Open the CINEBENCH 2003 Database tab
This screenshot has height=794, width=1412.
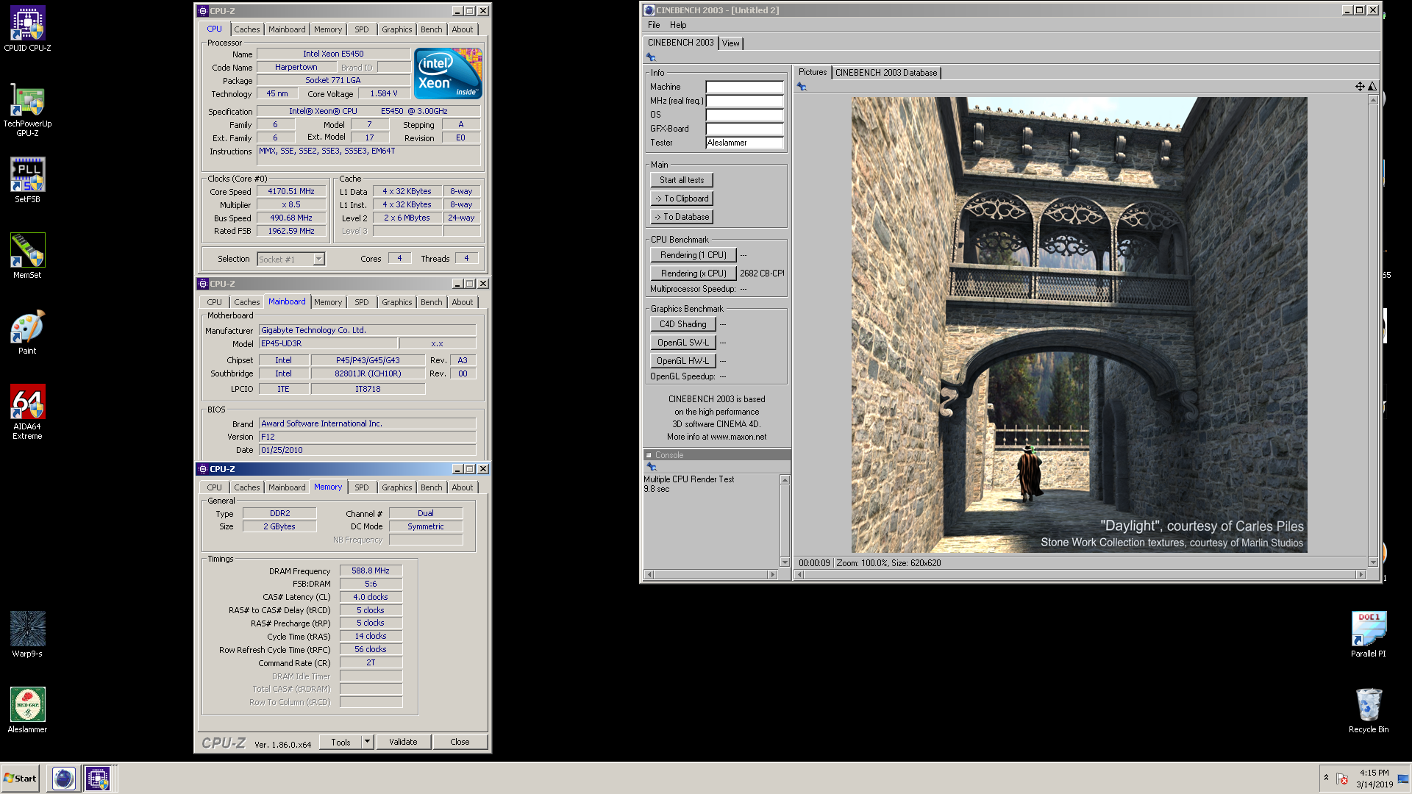pos(886,73)
